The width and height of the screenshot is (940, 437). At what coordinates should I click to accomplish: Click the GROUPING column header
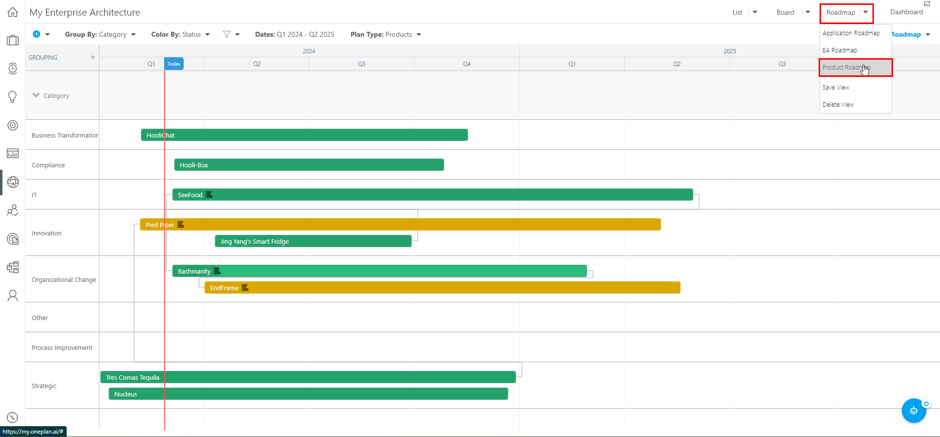(x=43, y=57)
